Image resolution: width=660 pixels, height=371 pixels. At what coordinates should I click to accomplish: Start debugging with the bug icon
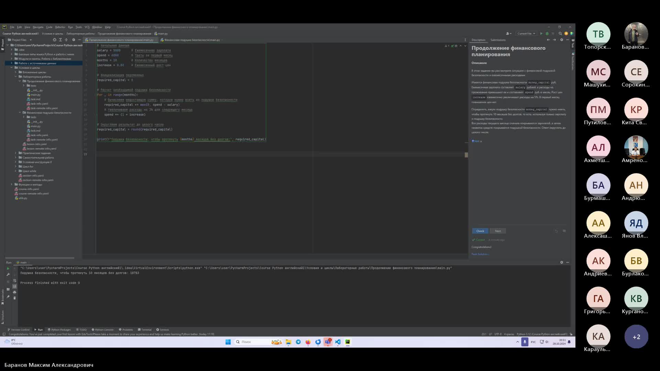[x=547, y=34]
